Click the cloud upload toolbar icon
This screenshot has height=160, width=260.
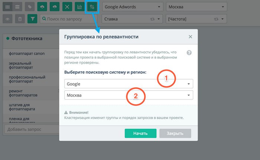(42, 7)
